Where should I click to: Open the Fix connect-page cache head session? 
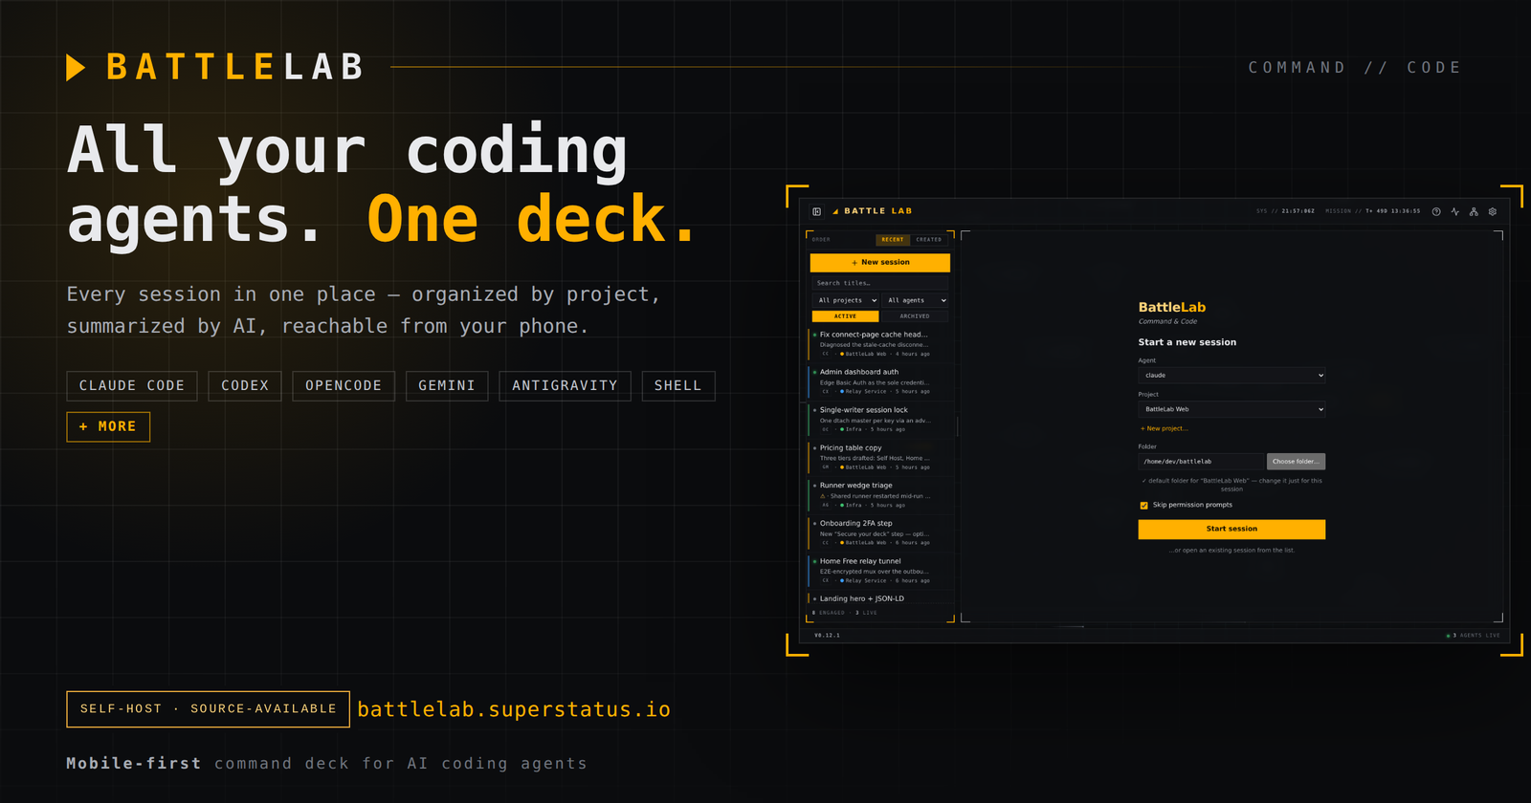[880, 344]
